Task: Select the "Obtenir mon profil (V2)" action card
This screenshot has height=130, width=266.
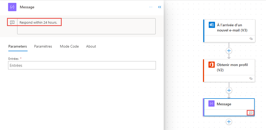Action: click(229, 70)
